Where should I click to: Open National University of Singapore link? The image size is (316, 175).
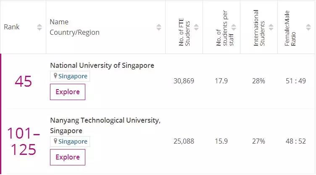click(x=102, y=65)
